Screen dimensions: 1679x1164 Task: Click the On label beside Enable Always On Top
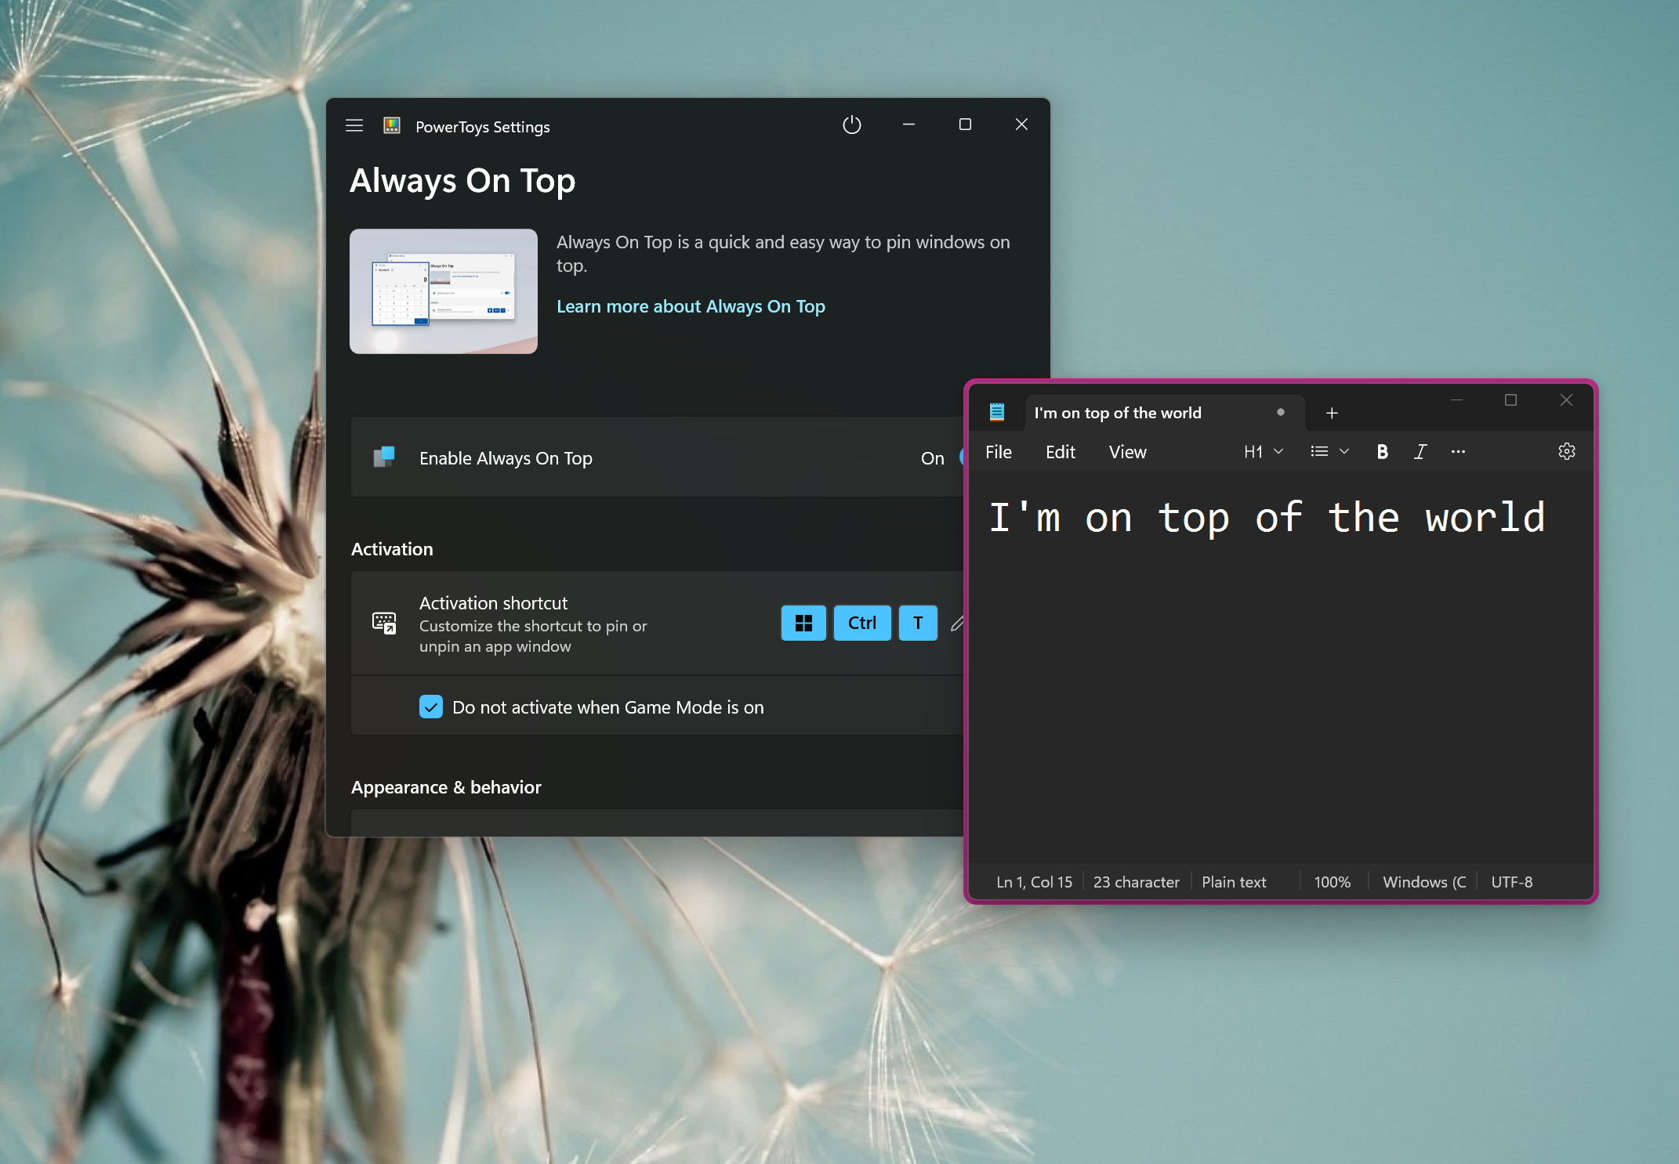coord(932,458)
